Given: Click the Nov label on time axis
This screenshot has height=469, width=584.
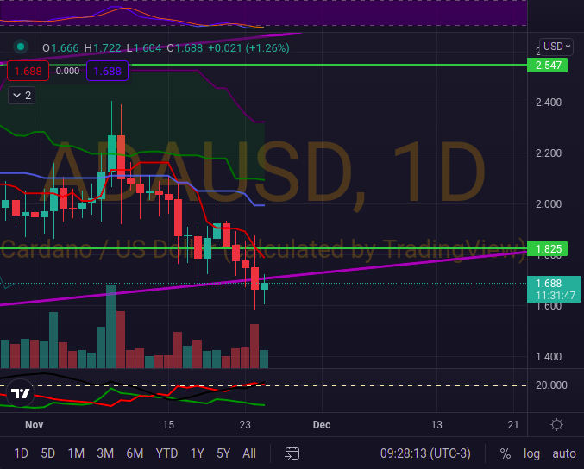Looking at the screenshot, I should coord(35,425).
